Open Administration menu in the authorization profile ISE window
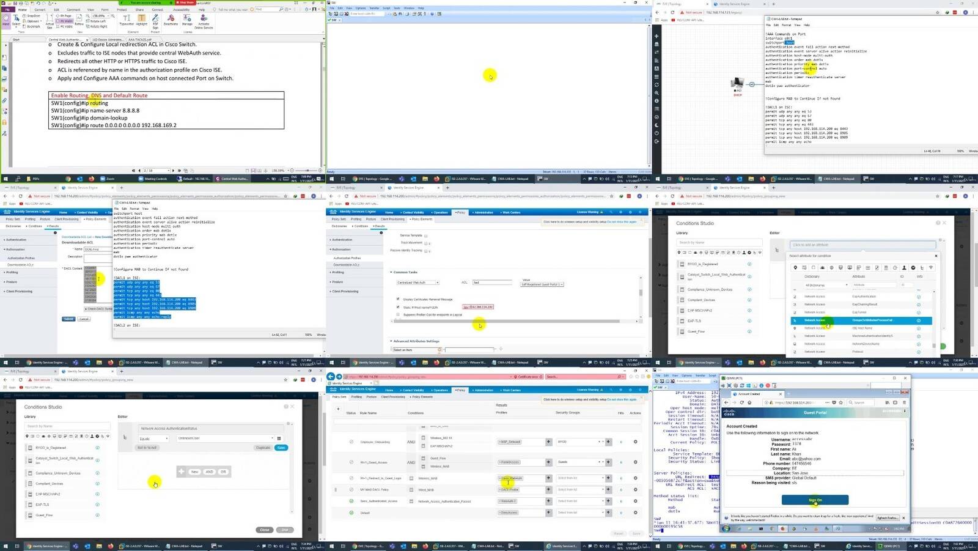978x551 pixels. (483, 212)
